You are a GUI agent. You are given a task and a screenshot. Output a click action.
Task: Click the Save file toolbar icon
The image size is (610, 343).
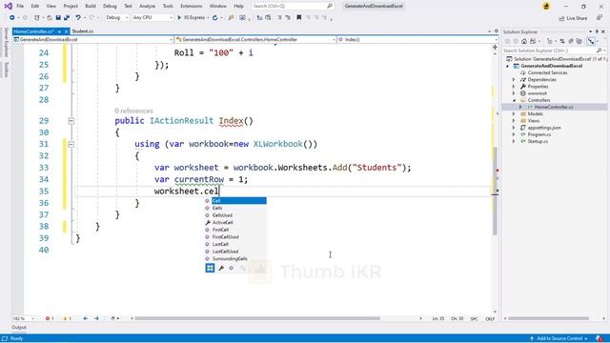(x=58, y=17)
